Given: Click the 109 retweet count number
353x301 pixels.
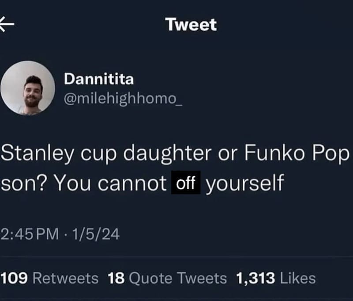Looking at the screenshot, I should (x=15, y=278).
